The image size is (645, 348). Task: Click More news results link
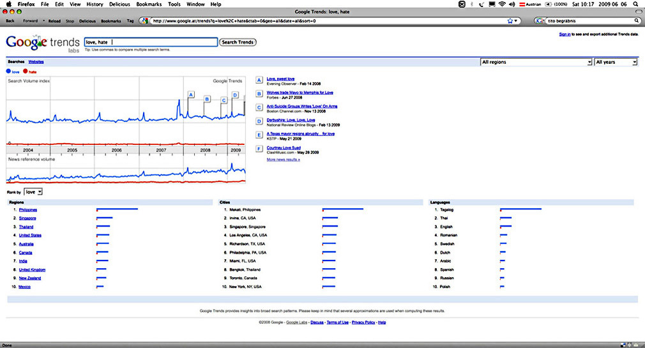[283, 160]
